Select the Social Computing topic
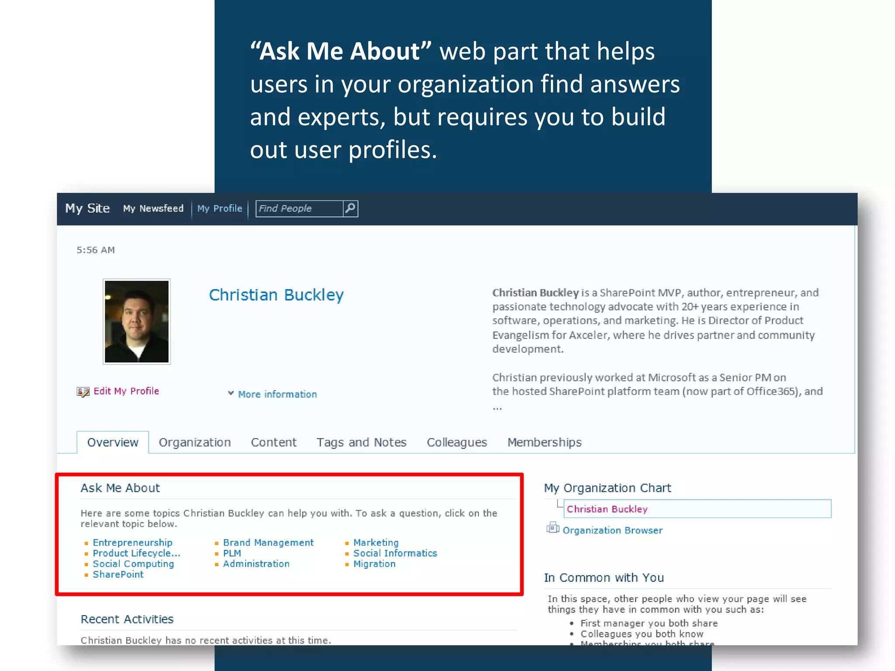The width and height of the screenshot is (895, 671). pyautogui.click(x=133, y=564)
